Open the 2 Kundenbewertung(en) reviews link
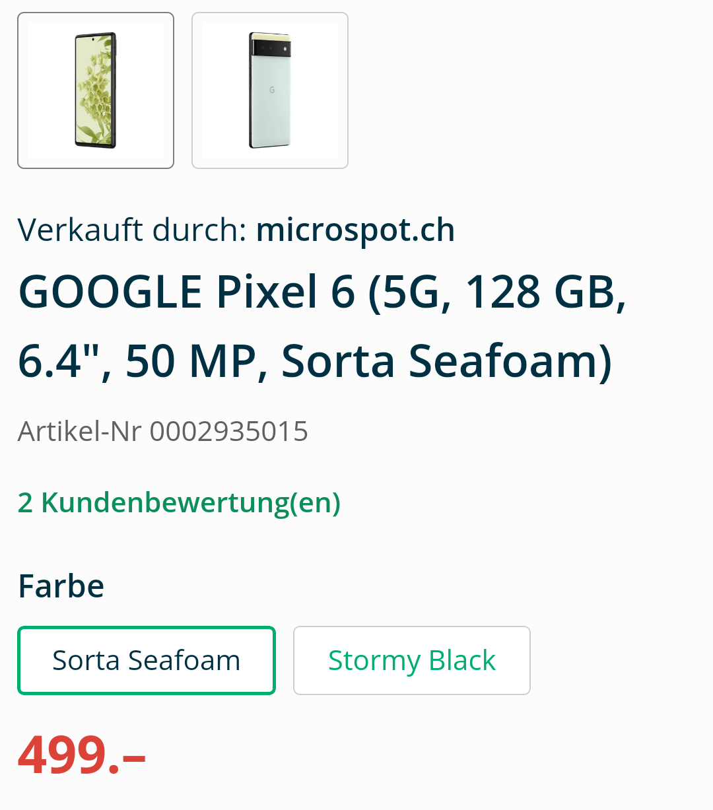 [179, 502]
